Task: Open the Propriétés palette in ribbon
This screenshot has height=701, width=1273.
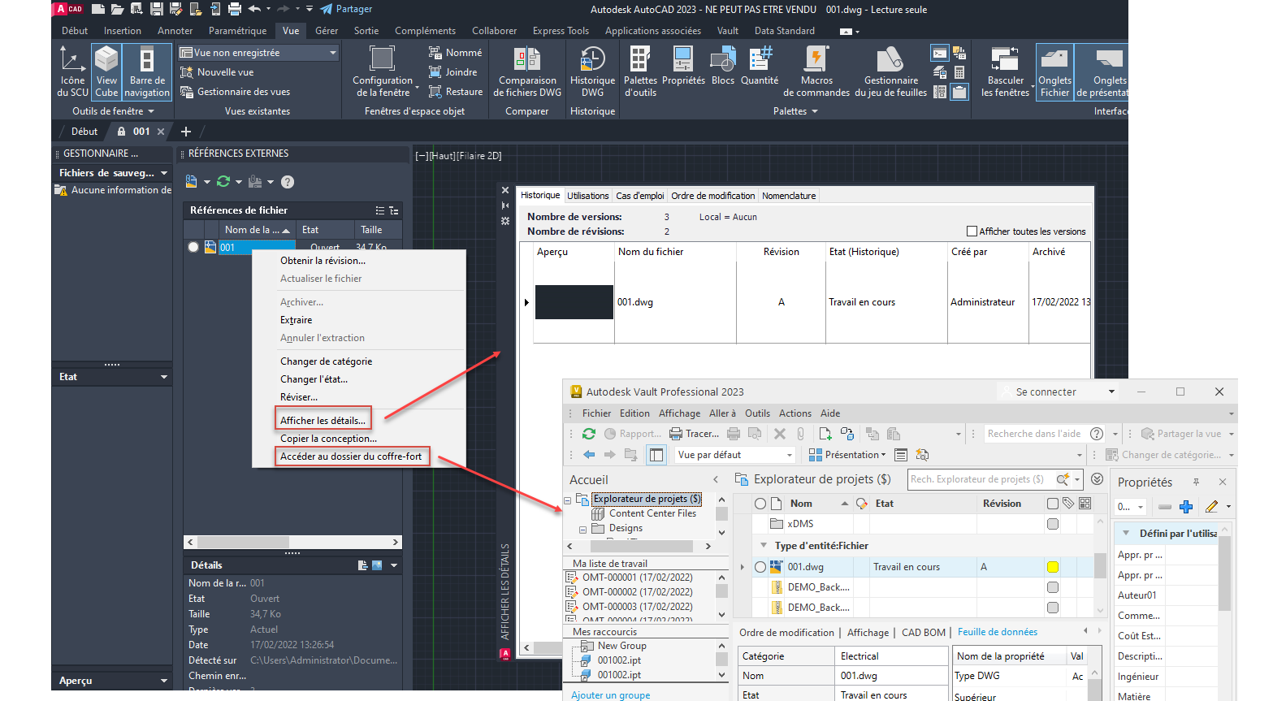Action: pyautogui.click(x=683, y=66)
